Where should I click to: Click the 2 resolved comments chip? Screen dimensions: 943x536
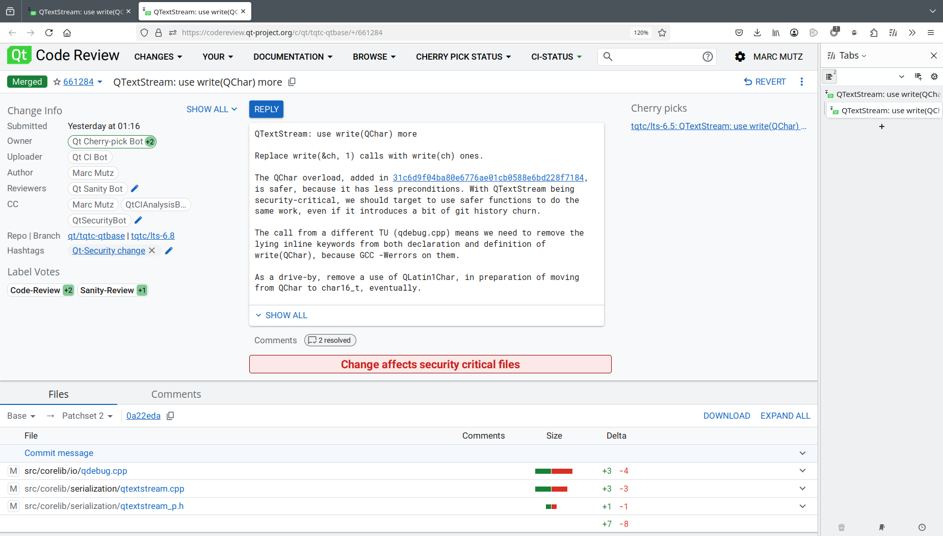(330, 340)
